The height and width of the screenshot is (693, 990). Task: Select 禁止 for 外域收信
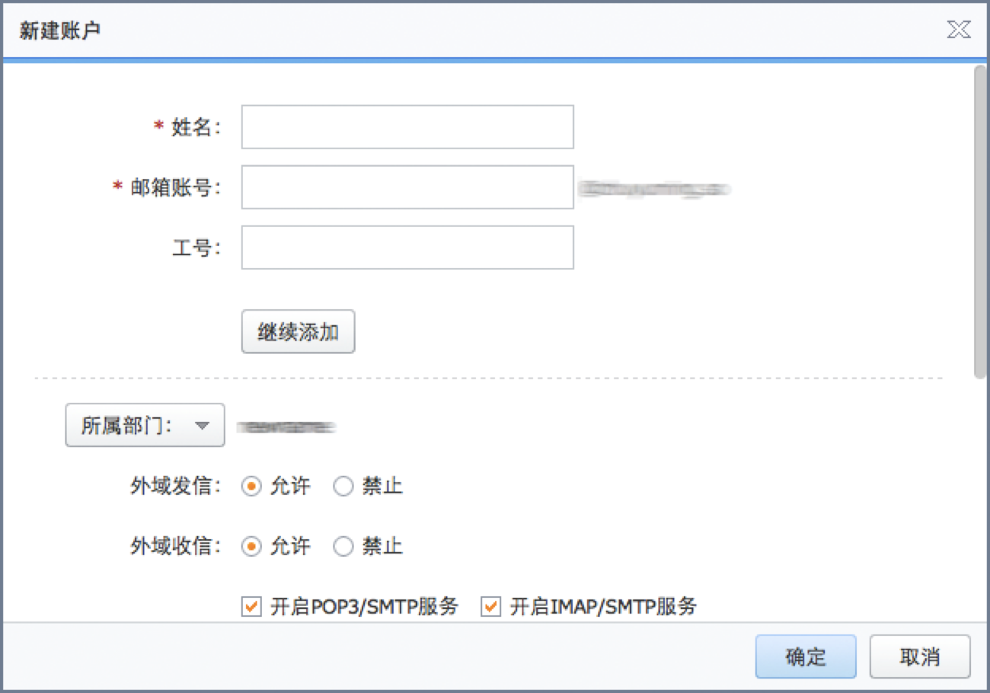tap(343, 546)
